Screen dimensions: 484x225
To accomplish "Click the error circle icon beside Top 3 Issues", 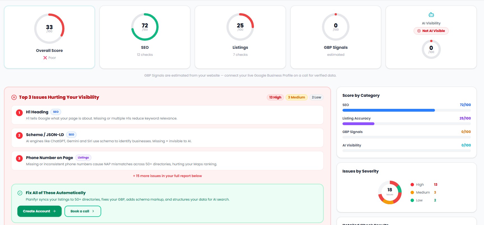I will click(14, 97).
